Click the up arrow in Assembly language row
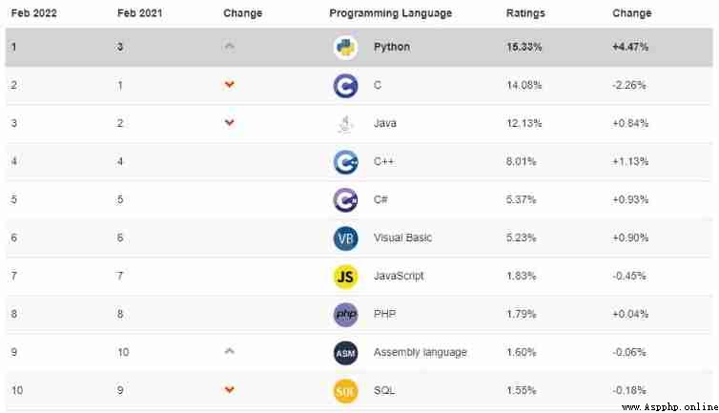719x413 pixels. tap(229, 351)
